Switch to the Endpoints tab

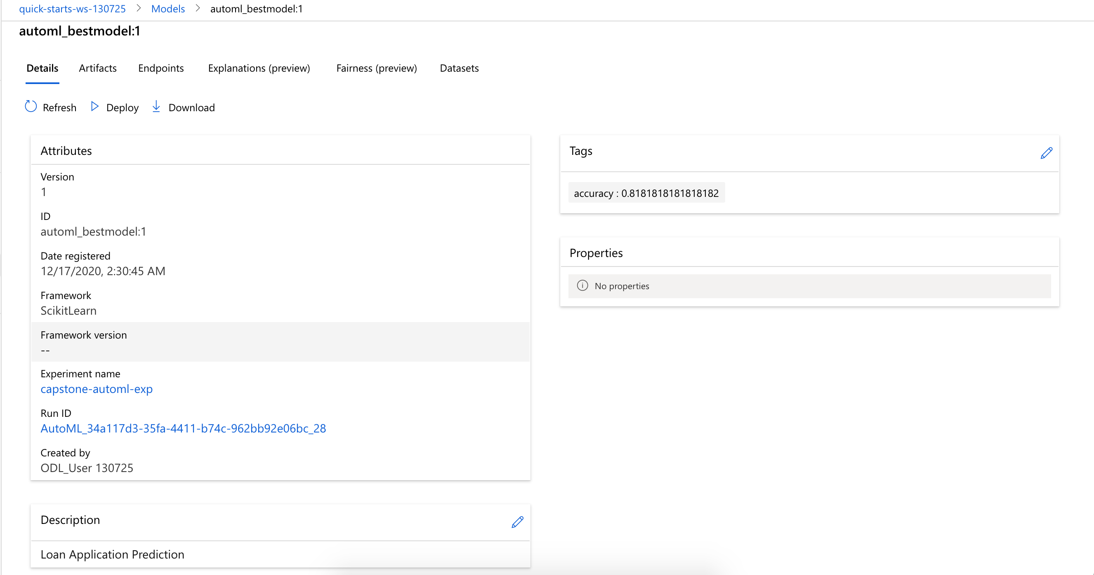160,68
